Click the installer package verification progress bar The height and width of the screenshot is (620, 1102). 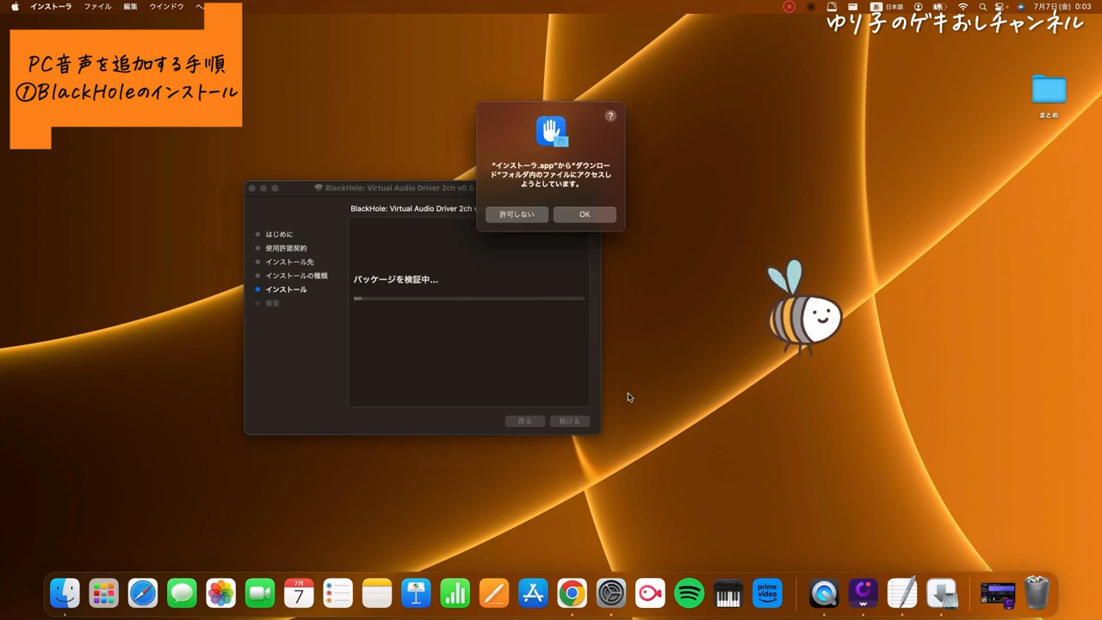pyautogui.click(x=468, y=299)
